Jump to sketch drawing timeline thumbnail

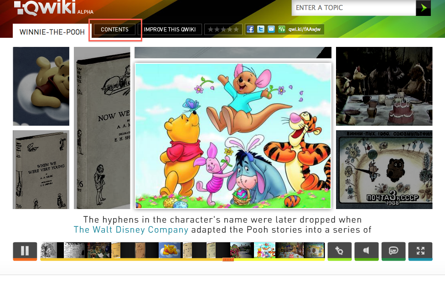[x=48, y=250]
